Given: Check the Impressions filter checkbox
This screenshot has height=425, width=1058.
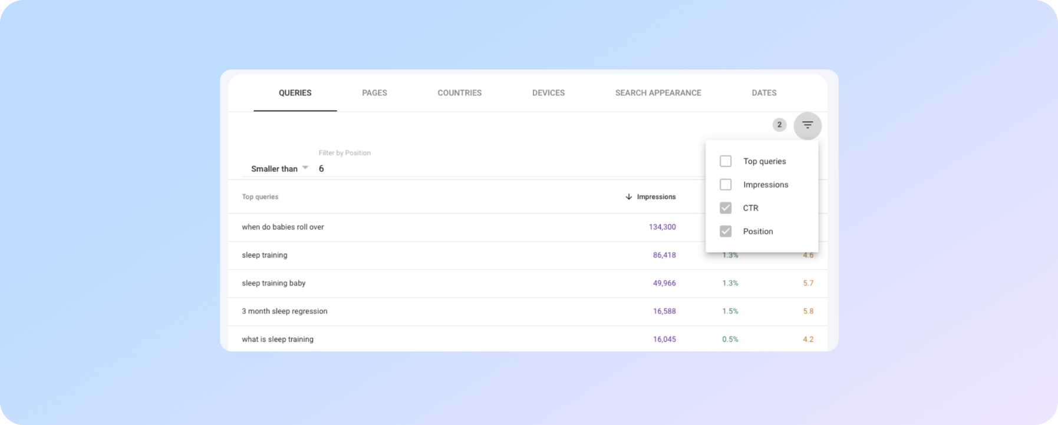Looking at the screenshot, I should pyautogui.click(x=726, y=185).
